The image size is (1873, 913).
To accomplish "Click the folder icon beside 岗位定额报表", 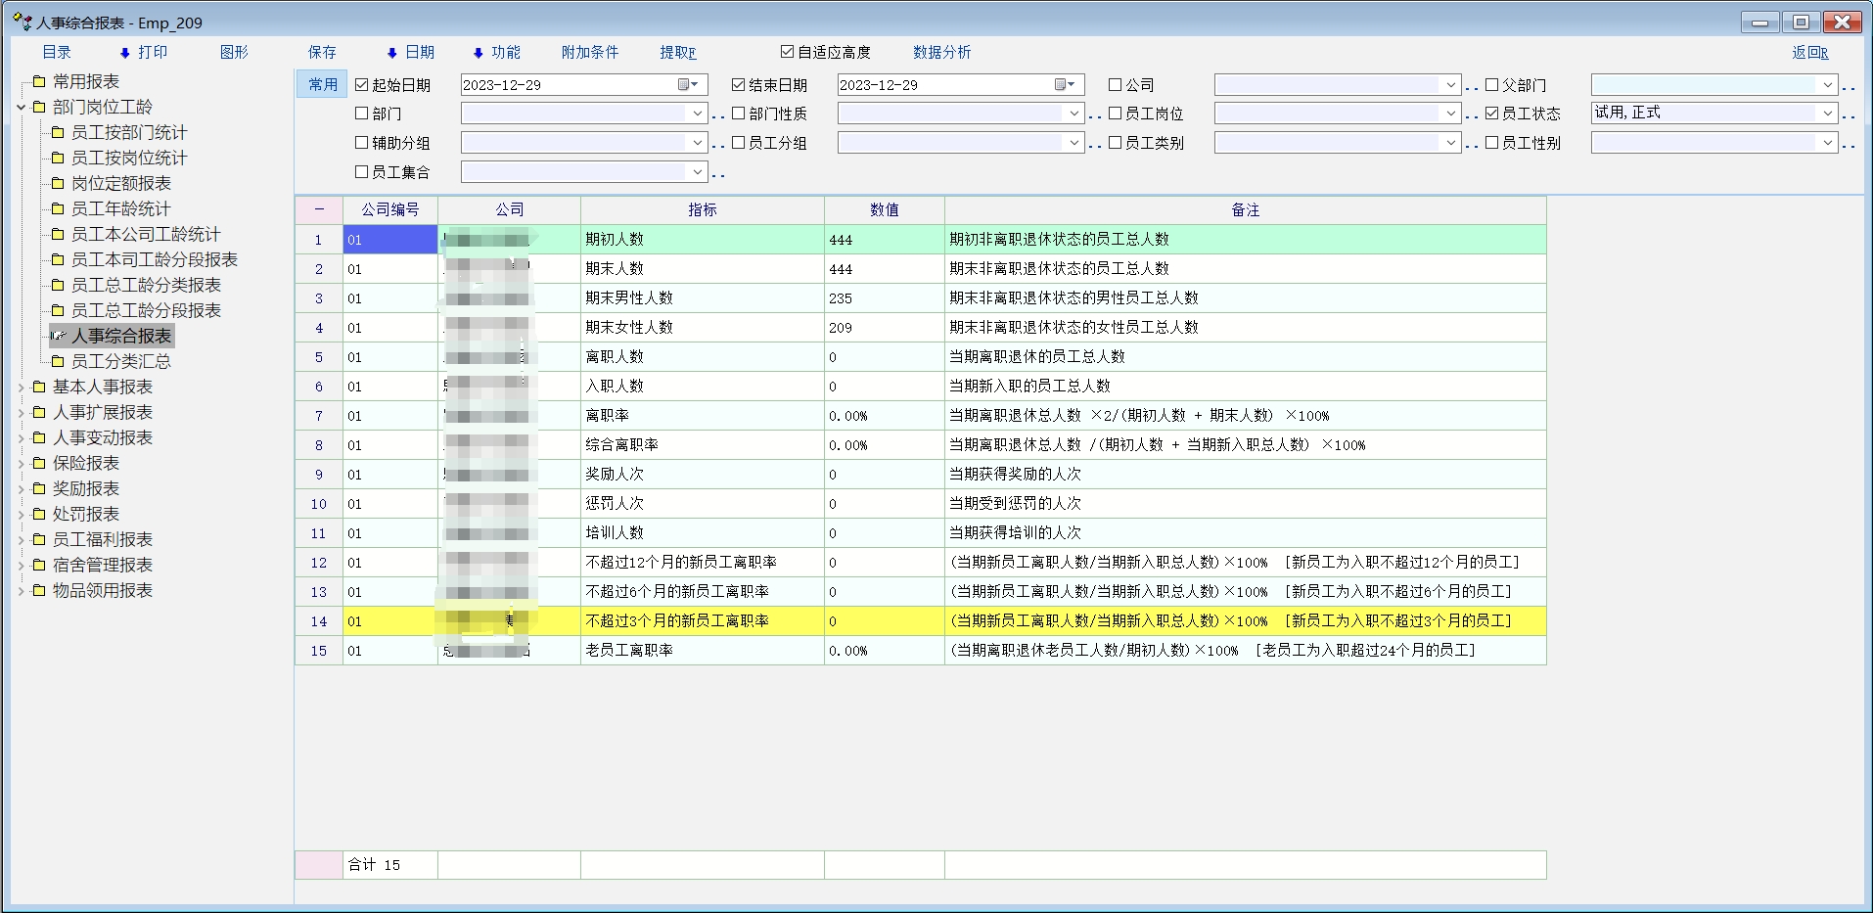I will pyautogui.click(x=58, y=184).
